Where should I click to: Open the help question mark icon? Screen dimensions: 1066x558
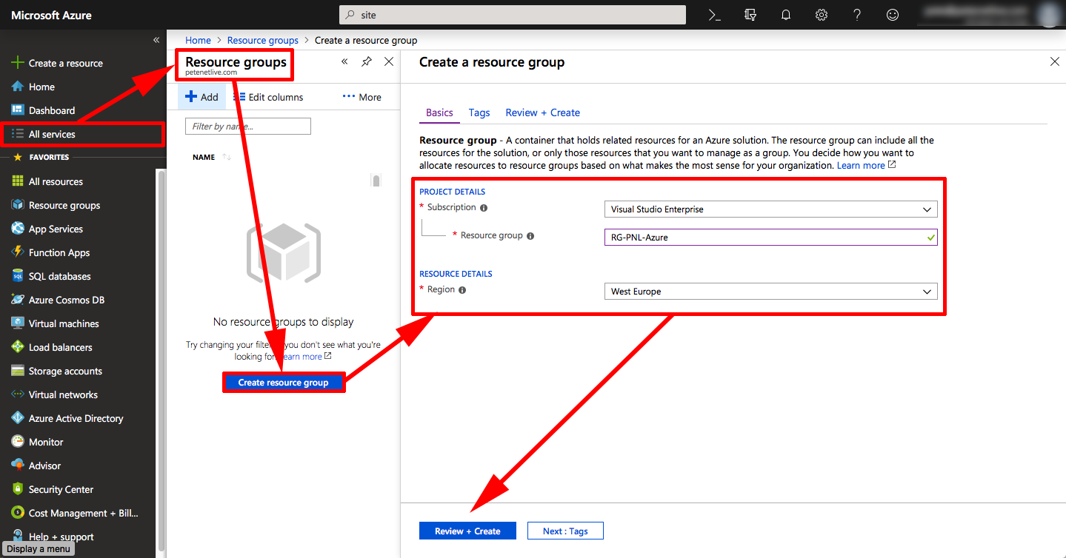pyautogui.click(x=857, y=15)
